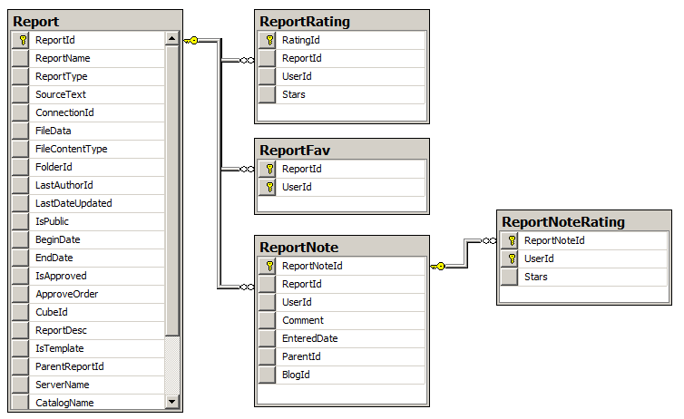Select the ReportRating table header
Screen dimensions: 684x419
click(x=340, y=20)
